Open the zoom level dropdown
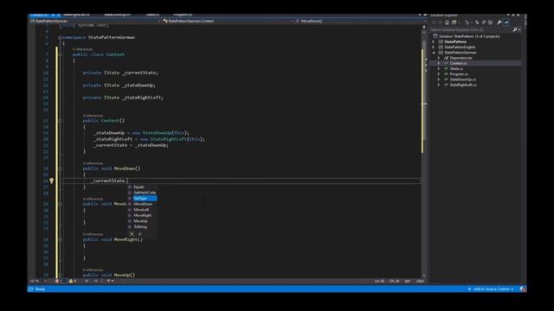The image size is (554, 311). (x=45, y=281)
